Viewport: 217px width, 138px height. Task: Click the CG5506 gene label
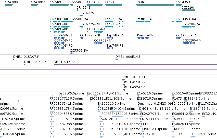tap(76, 2)
